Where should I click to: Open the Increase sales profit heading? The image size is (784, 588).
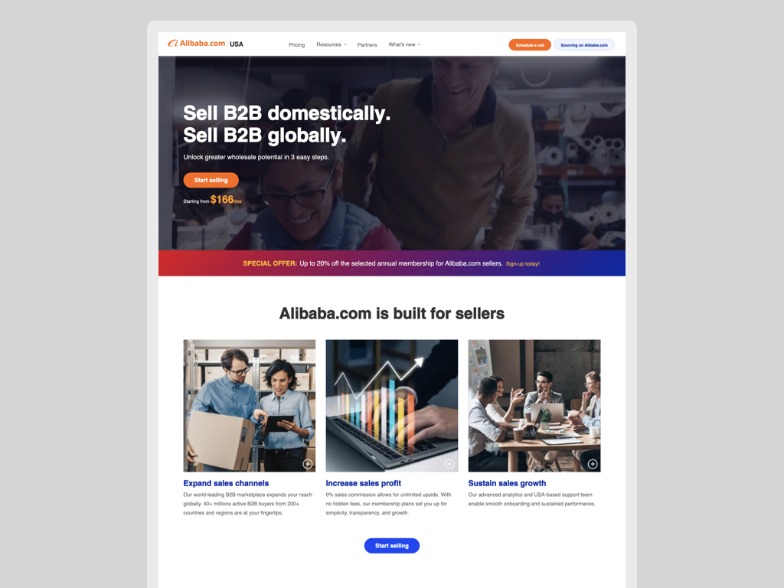(363, 483)
